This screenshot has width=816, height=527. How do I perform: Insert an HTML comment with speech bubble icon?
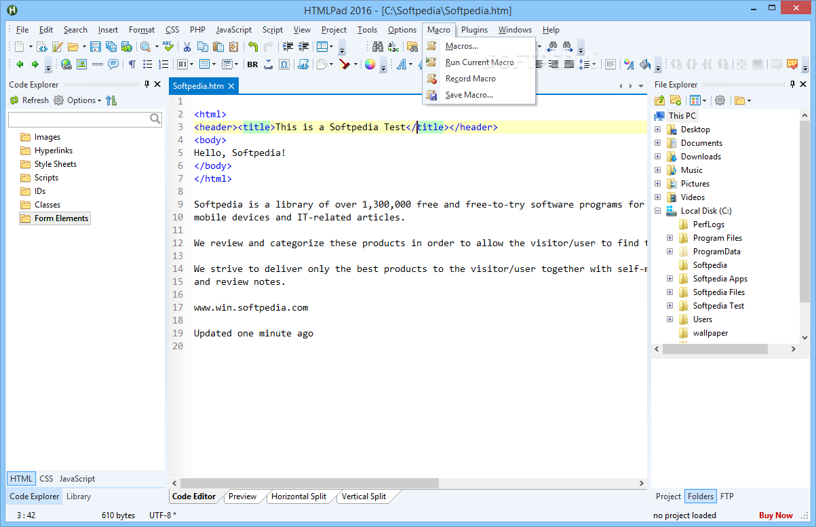point(113,64)
